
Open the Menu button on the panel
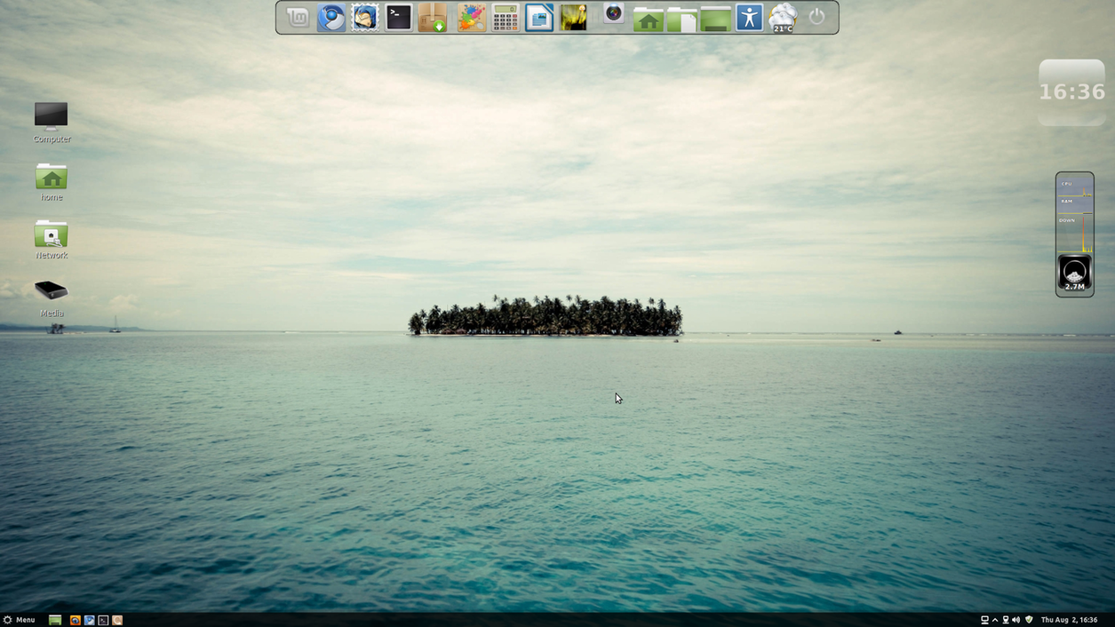click(20, 620)
